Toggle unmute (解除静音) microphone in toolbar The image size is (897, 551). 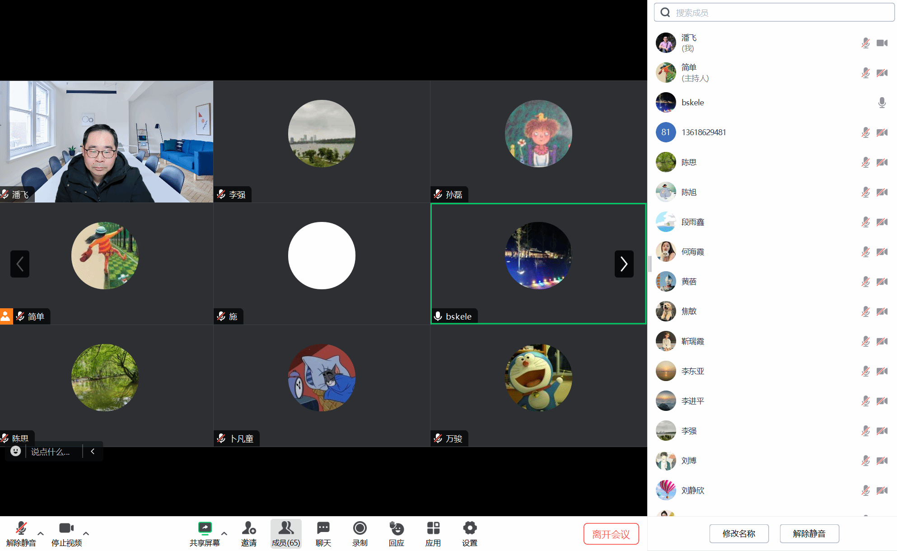(x=21, y=528)
